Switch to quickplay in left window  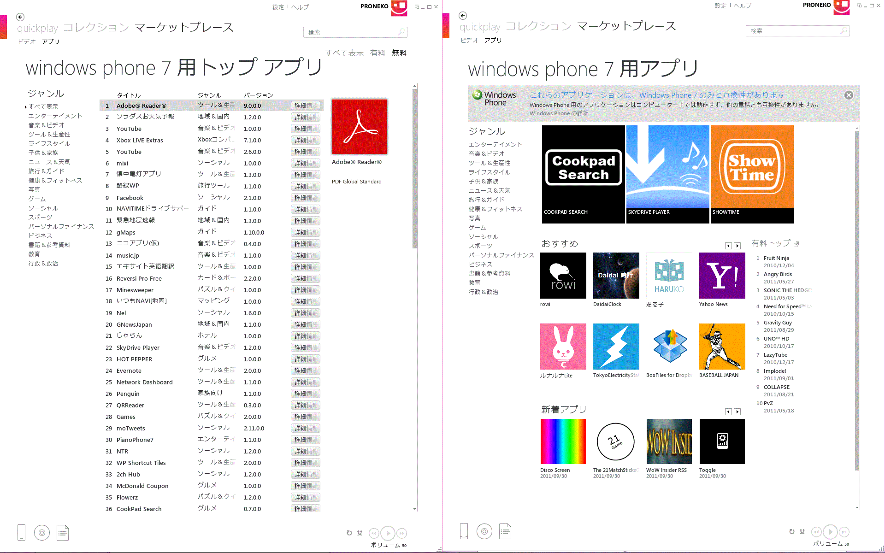click(x=37, y=28)
